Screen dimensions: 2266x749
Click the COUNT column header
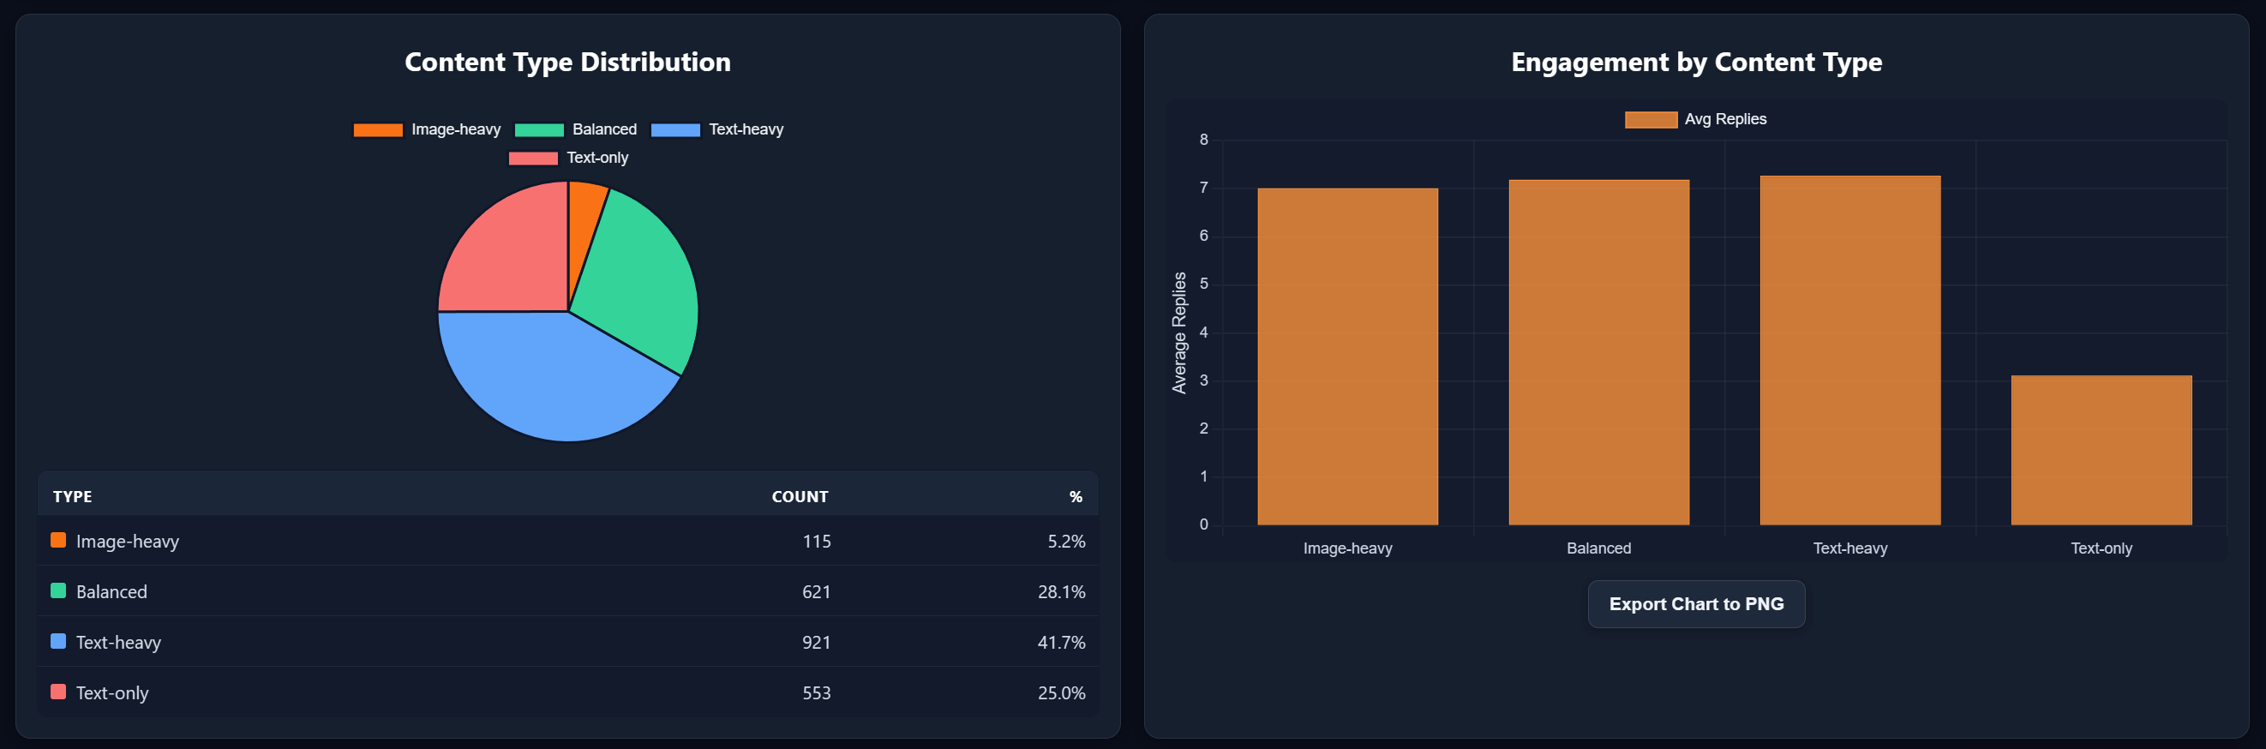[x=799, y=497]
